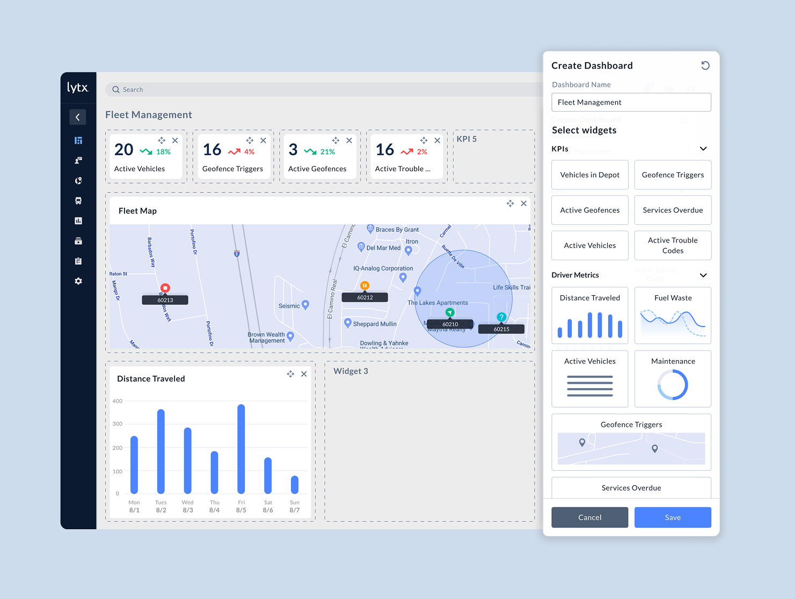Select the Vehicles in Depot KPI option
This screenshot has height=599, width=795.
[589, 175]
